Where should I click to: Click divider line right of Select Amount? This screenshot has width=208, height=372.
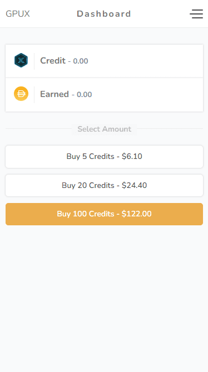(170, 129)
